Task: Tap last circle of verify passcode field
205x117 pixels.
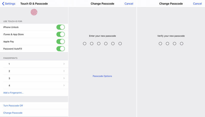Action: pyautogui.click(x=181, y=44)
